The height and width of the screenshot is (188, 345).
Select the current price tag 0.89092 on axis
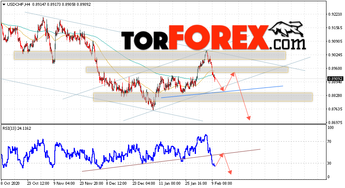click(335, 78)
